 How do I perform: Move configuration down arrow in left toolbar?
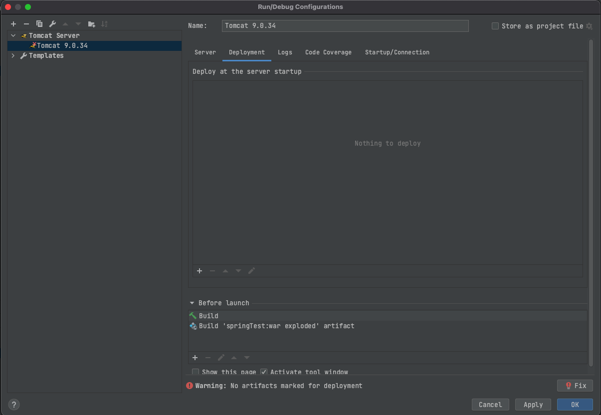(x=78, y=24)
